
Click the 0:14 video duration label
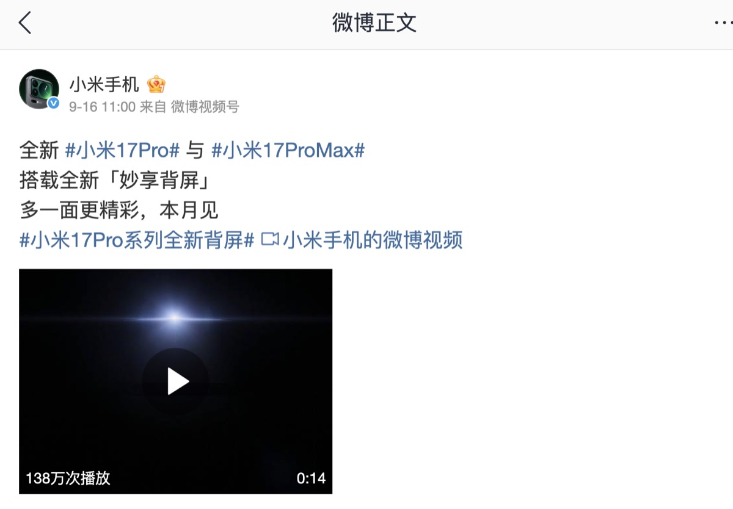click(x=311, y=478)
